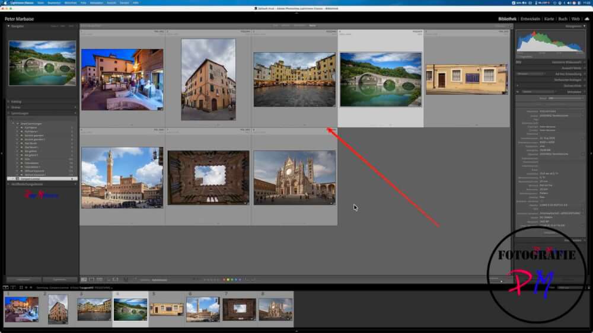This screenshot has height=333, width=593.
Task: Select the yellow piazza photo in grid
Action: pos(294,79)
